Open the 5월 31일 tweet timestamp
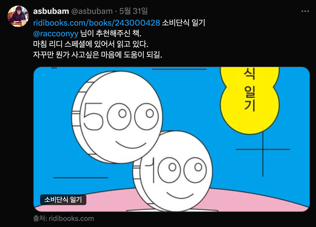The width and height of the screenshot is (316, 227). pos(133,11)
